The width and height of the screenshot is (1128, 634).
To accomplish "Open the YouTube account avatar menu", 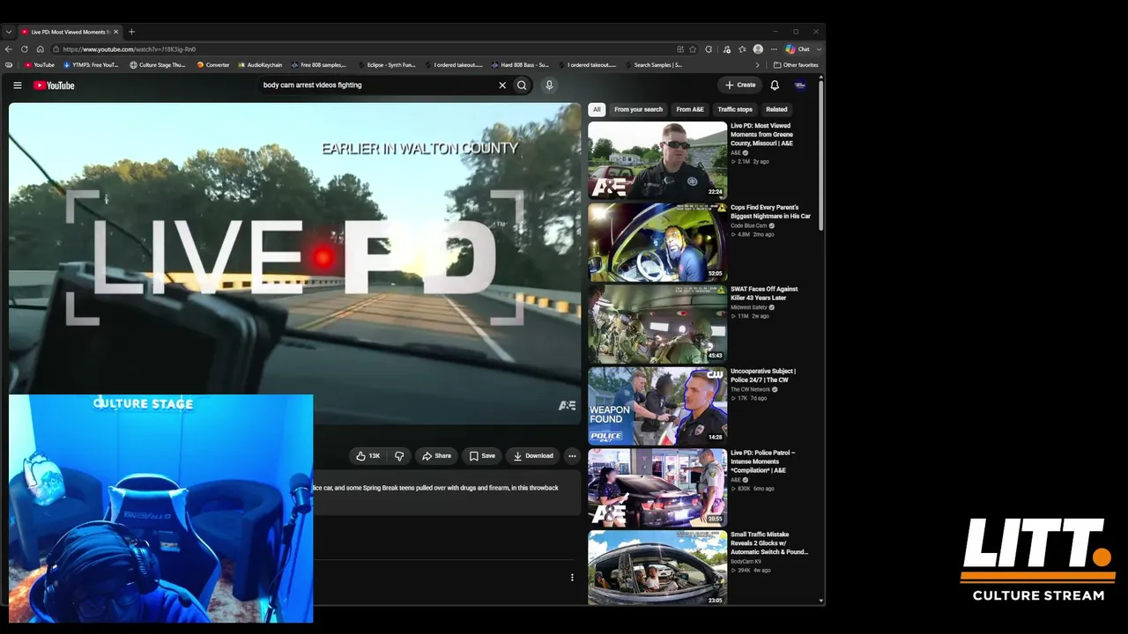I will click(x=800, y=85).
